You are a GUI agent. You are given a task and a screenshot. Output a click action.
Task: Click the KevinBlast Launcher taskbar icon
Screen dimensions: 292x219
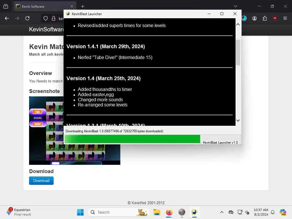tap(194, 212)
